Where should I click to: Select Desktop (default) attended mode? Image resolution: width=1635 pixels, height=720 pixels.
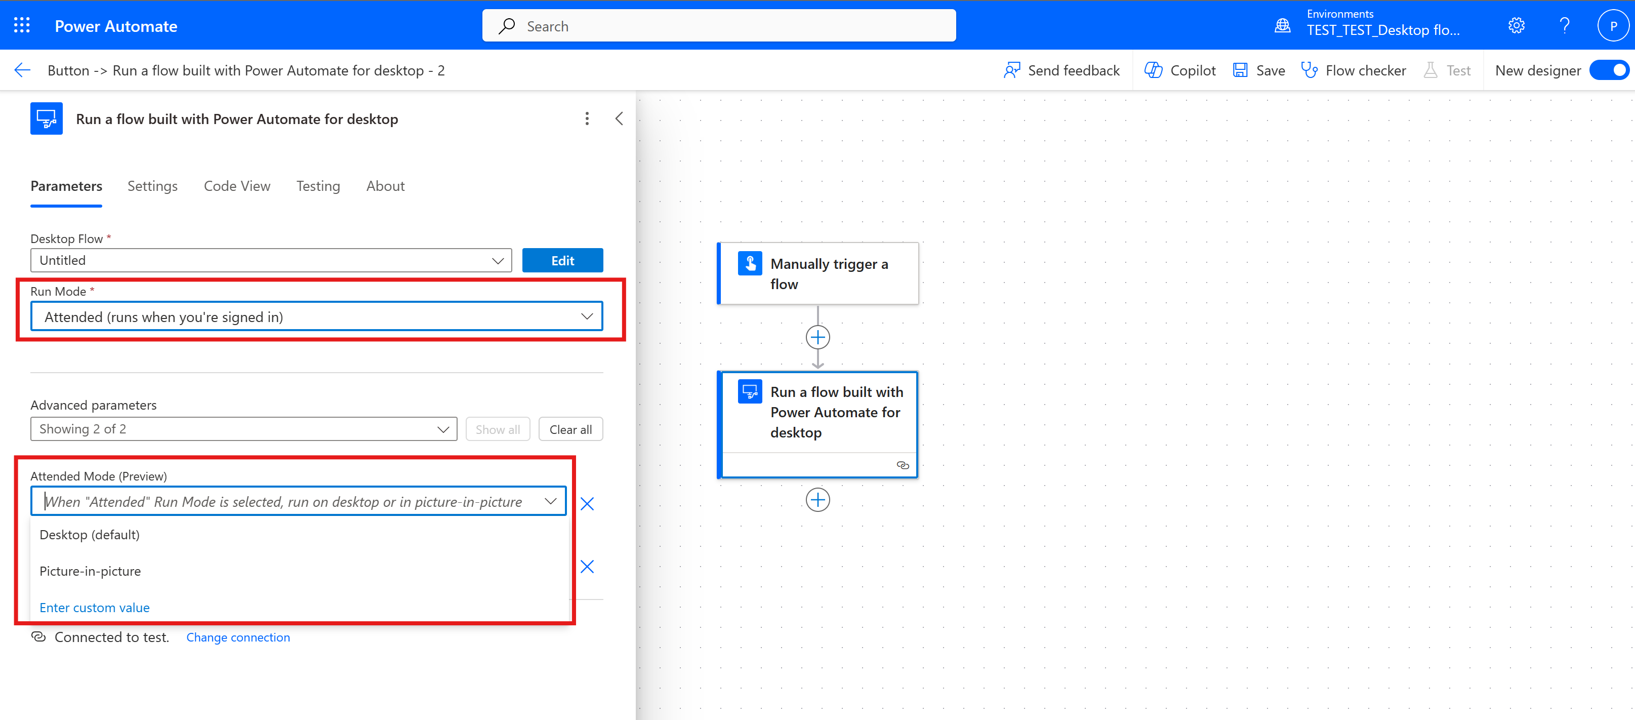pos(90,534)
